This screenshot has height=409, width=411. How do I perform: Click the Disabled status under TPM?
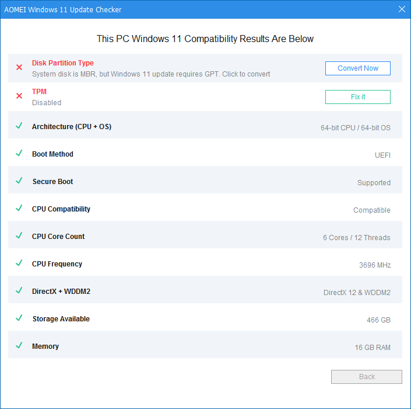click(47, 103)
